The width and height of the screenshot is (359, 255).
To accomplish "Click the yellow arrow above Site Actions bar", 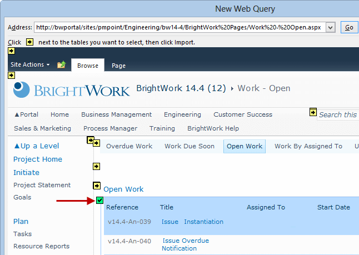I will [x=12, y=51].
